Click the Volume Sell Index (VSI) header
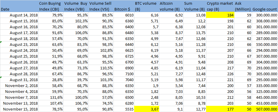Viewport: 278px width, 112px height. point(101,6)
